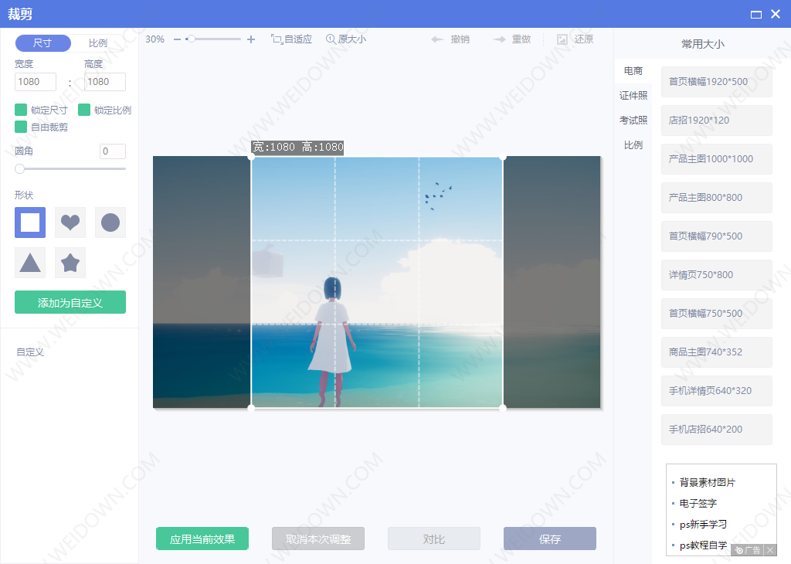
Task: Open ps新手学习 ad link
Action: (703, 524)
